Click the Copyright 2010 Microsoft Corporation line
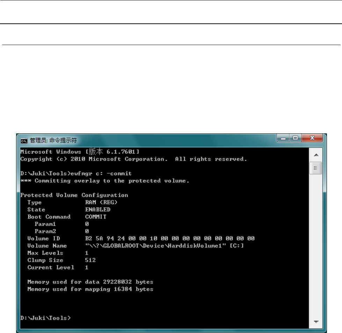342x333 pixels. pos(133,159)
